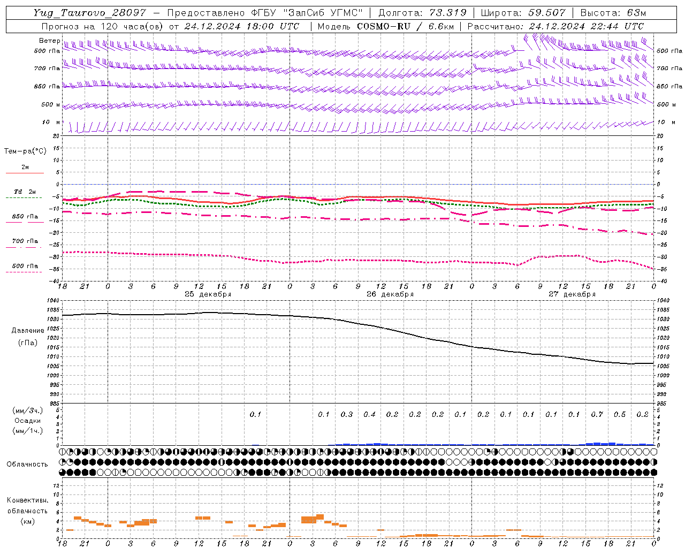Click the Облачность cloud cover label
The width and height of the screenshot is (685, 548).
pyautogui.click(x=27, y=465)
